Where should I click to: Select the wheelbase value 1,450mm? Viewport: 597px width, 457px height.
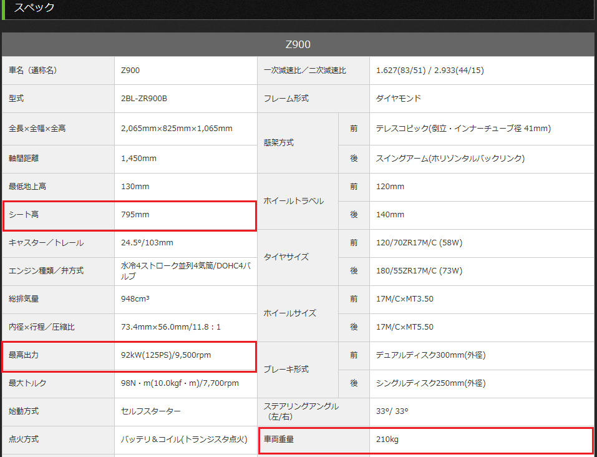pyautogui.click(x=138, y=158)
